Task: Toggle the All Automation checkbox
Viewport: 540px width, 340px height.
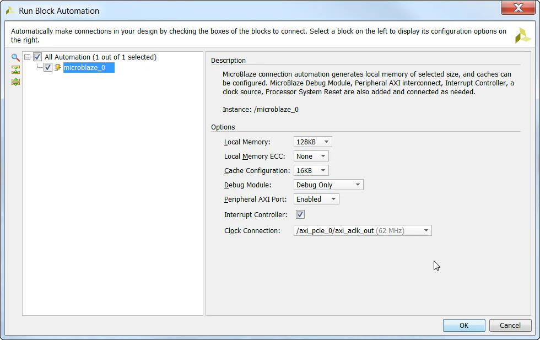Action: click(x=37, y=56)
